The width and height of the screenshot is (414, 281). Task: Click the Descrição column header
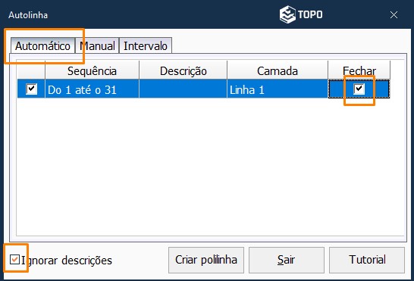pyautogui.click(x=183, y=70)
